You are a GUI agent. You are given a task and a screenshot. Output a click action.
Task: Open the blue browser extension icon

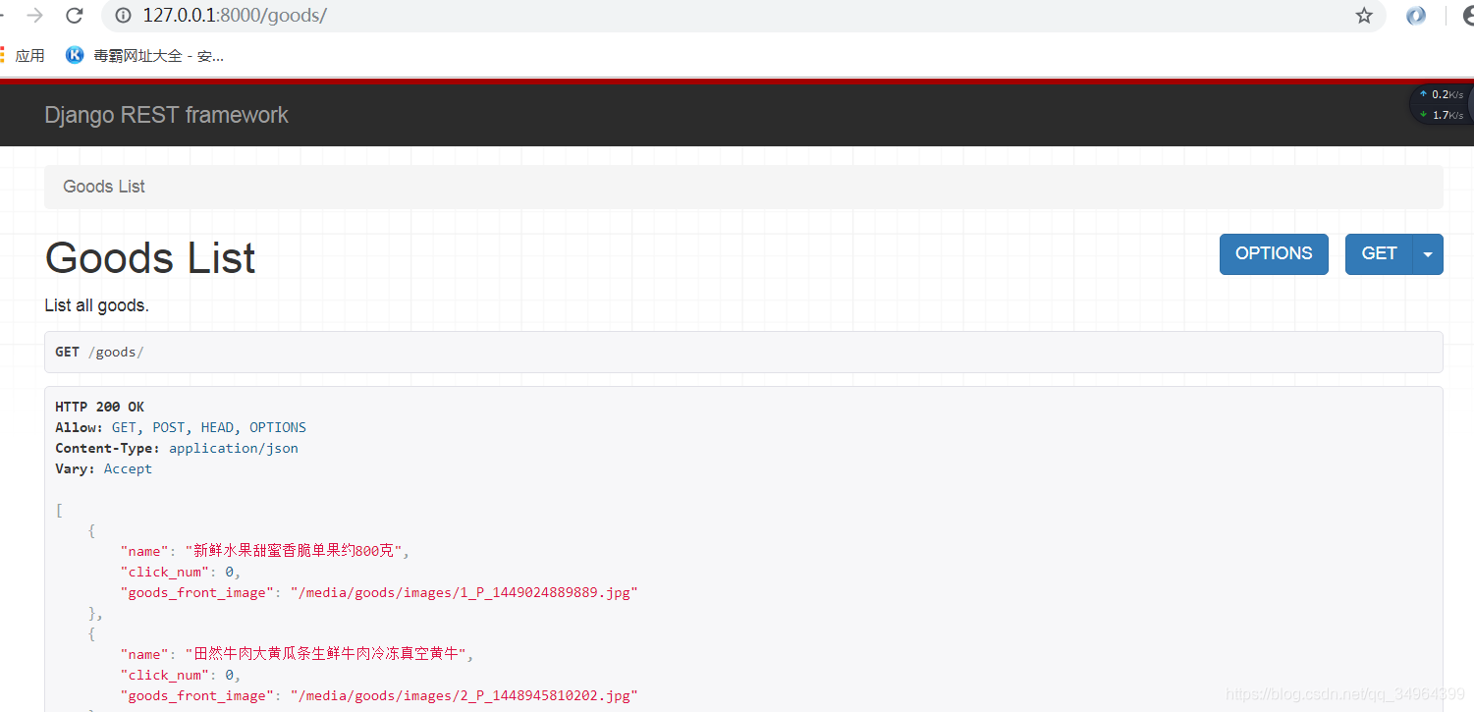pyautogui.click(x=1416, y=15)
